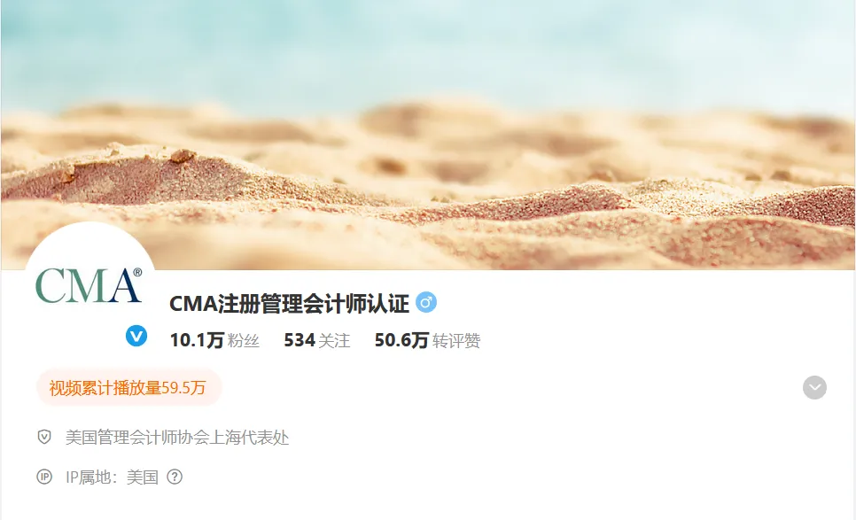Open the question mark help icon

tap(175, 477)
